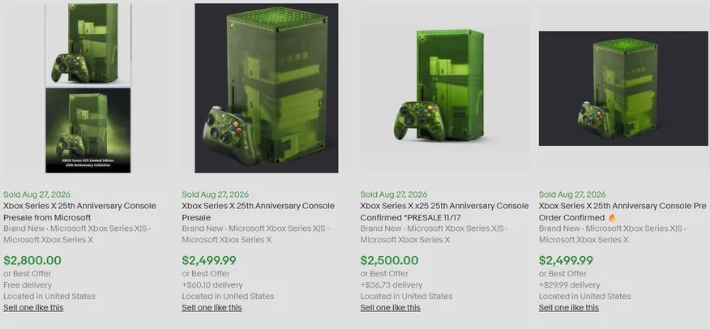The height and width of the screenshot is (329, 710).
Task: Click the fire emoji in fourth listing title
Action: [612, 218]
